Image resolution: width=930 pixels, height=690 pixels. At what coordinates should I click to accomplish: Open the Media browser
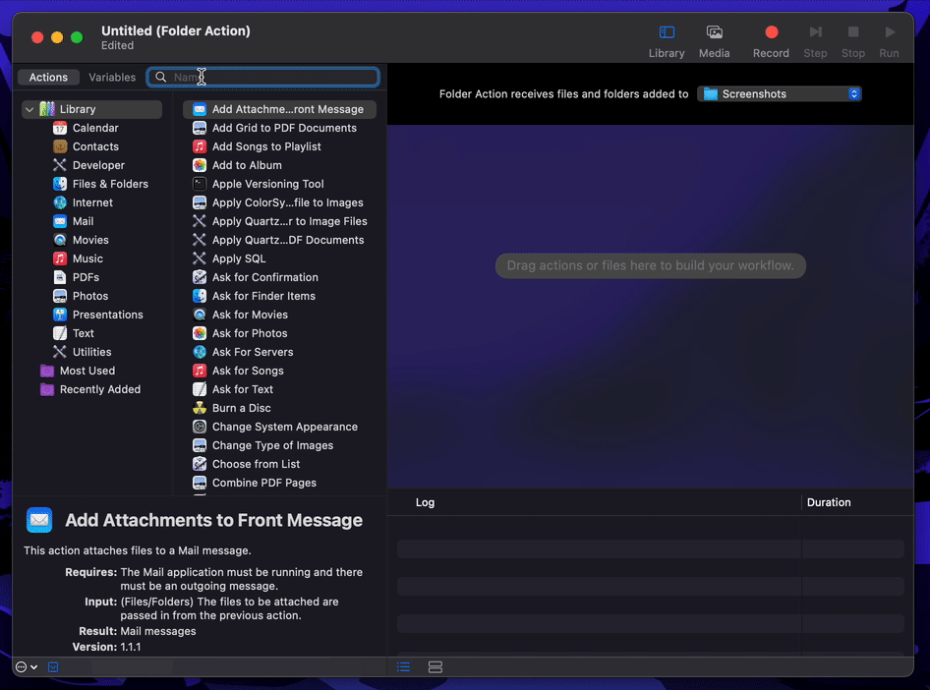click(x=714, y=41)
